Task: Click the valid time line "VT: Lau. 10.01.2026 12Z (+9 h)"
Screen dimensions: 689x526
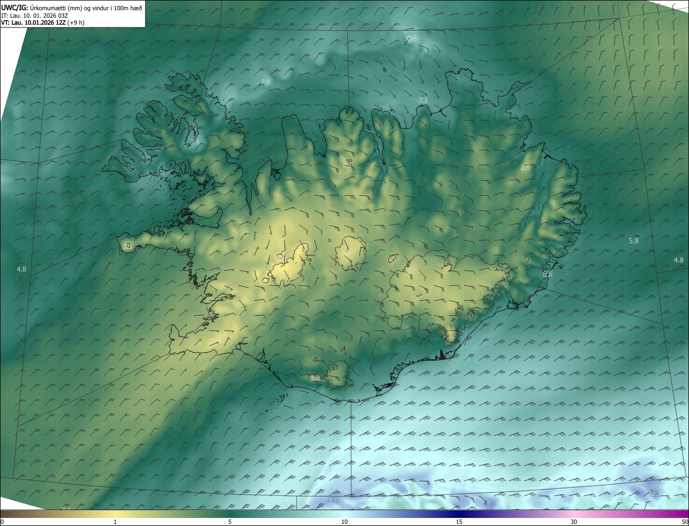Action: pos(43,23)
